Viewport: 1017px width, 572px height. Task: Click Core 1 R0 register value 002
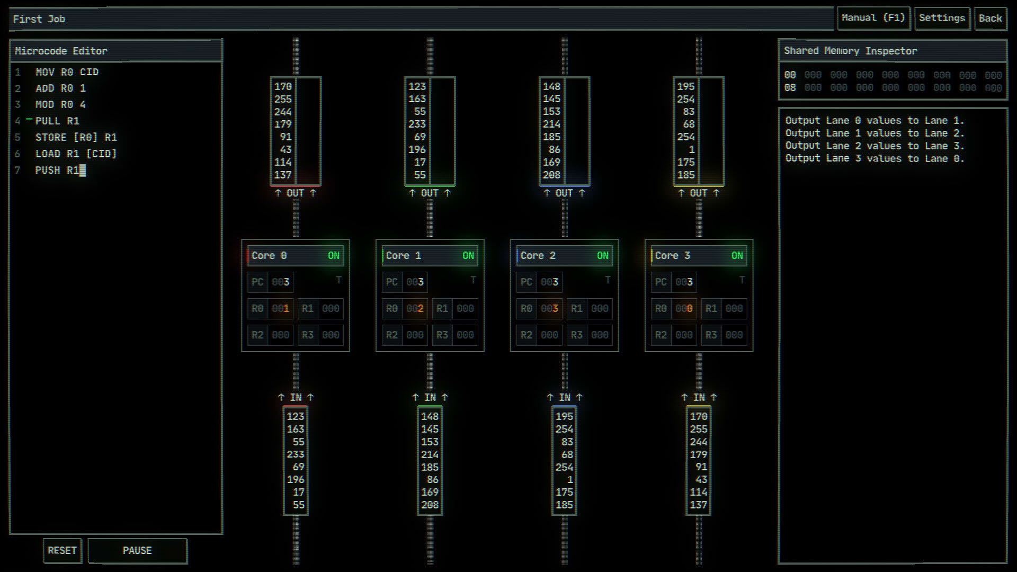[415, 309]
